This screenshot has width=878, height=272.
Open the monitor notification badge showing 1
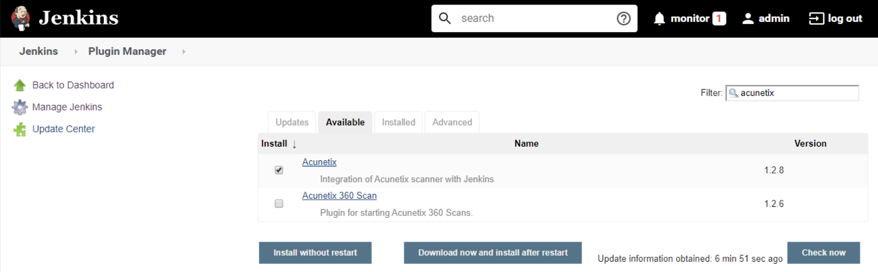pos(719,19)
